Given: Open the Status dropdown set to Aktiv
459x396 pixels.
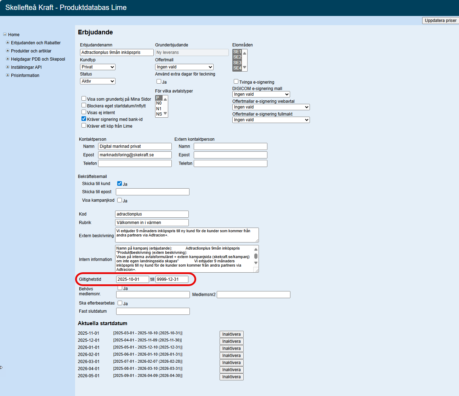Looking at the screenshot, I should pos(98,81).
